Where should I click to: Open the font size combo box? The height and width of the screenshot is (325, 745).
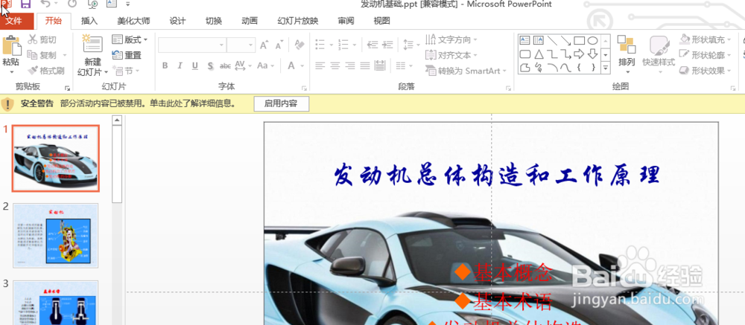pyautogui.click(x=241, y=45)
